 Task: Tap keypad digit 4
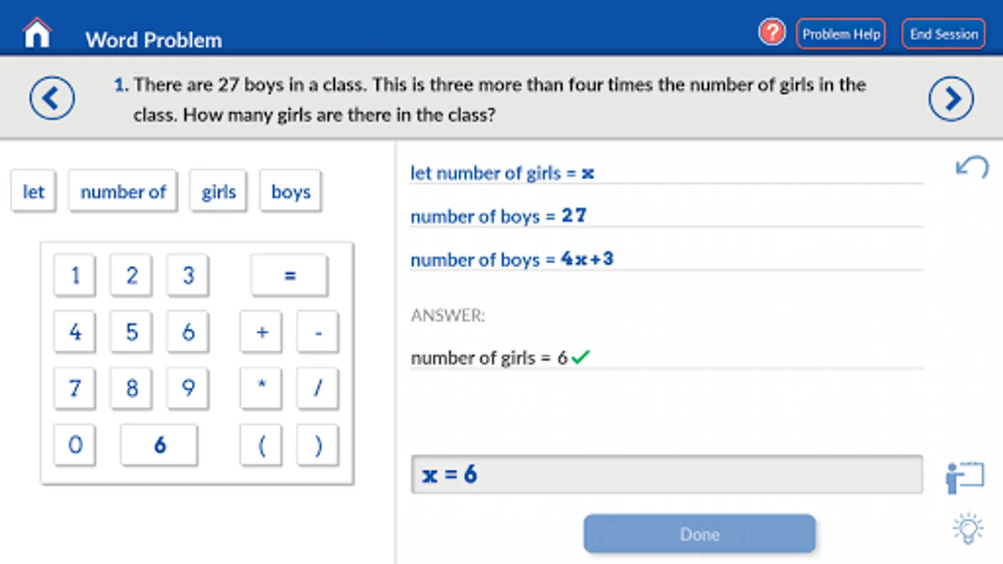(x=75, y=332)
